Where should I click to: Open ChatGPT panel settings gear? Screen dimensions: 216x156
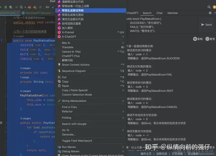pyautogui.click(x=210, y=13)
